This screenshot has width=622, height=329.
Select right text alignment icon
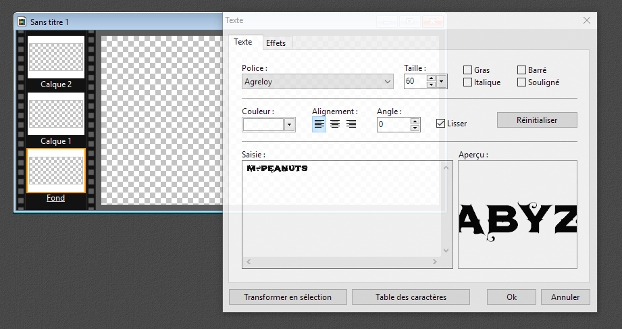(351, 124)
